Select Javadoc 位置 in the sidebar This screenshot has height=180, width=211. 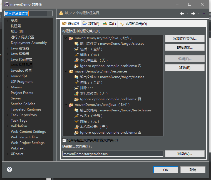[x=21, y=71]
